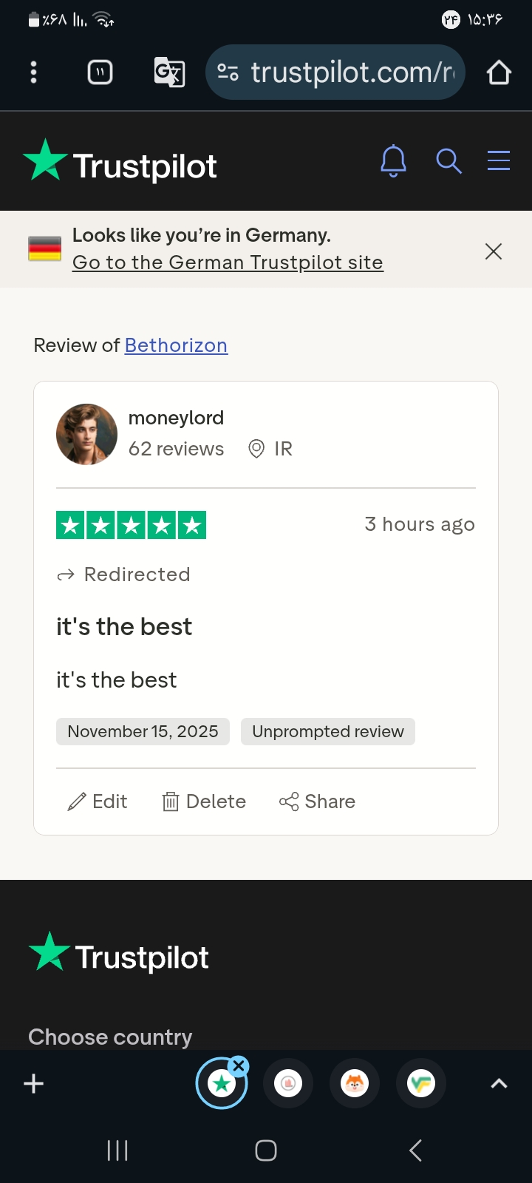Close the active Trustpilot tab badge
This screenshot has width=532, height=1183.
click(x=238, y=1066)
